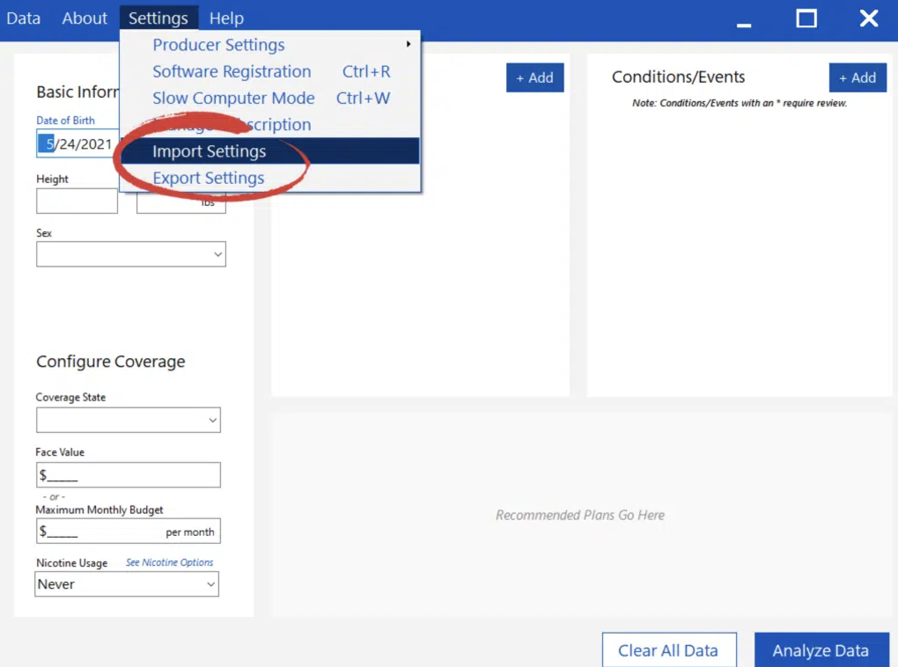Open the About menu

(85, 18)
